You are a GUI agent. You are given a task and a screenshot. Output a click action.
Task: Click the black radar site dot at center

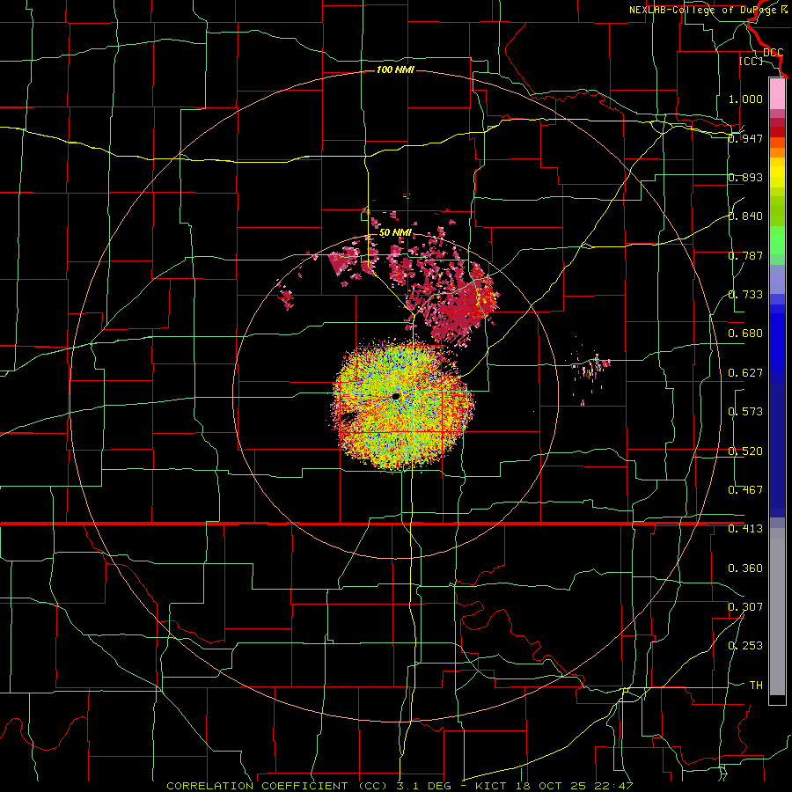pyautogui.click(x=396, y=397)
